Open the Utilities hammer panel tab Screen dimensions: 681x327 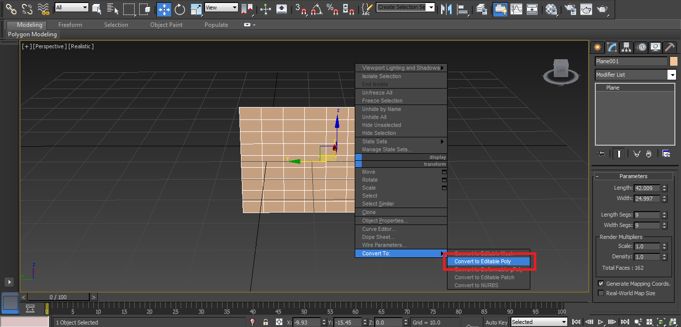coord(670,47)
